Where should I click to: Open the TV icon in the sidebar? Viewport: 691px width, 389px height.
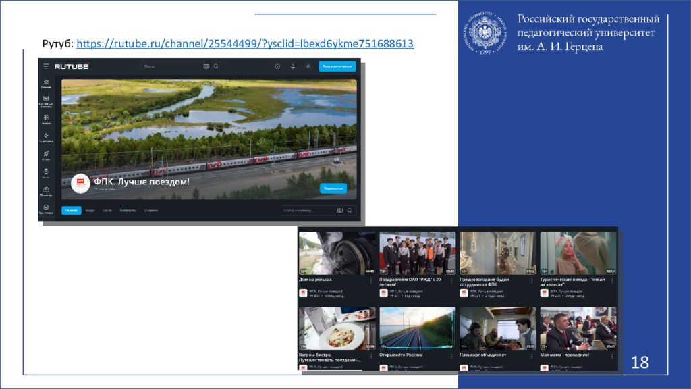pyautogui.click(x=46, y=190)
